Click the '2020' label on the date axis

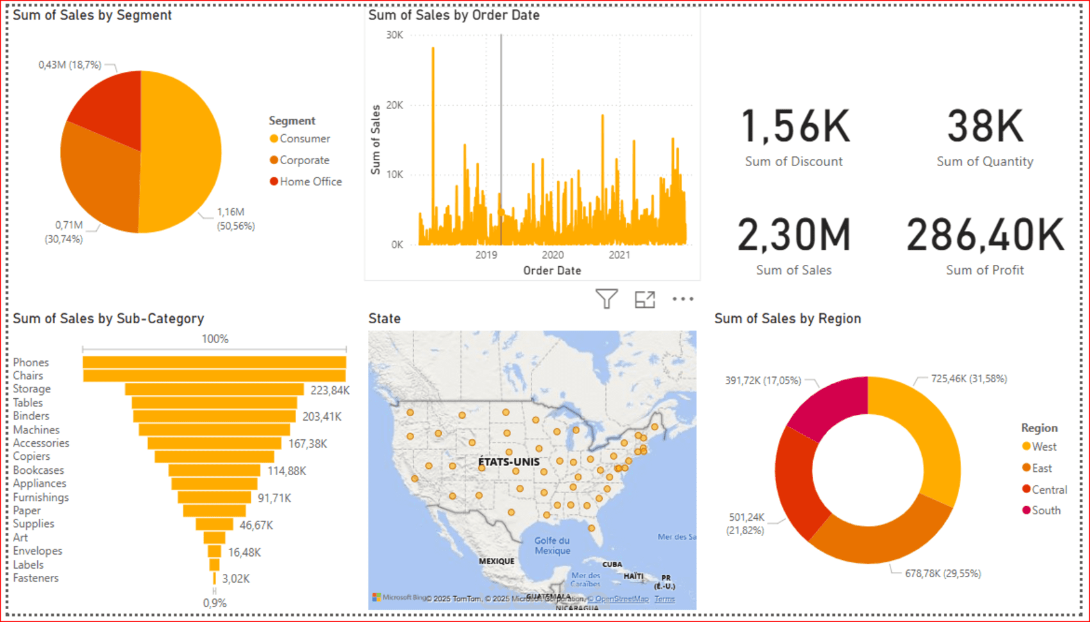tap(553, 255)
